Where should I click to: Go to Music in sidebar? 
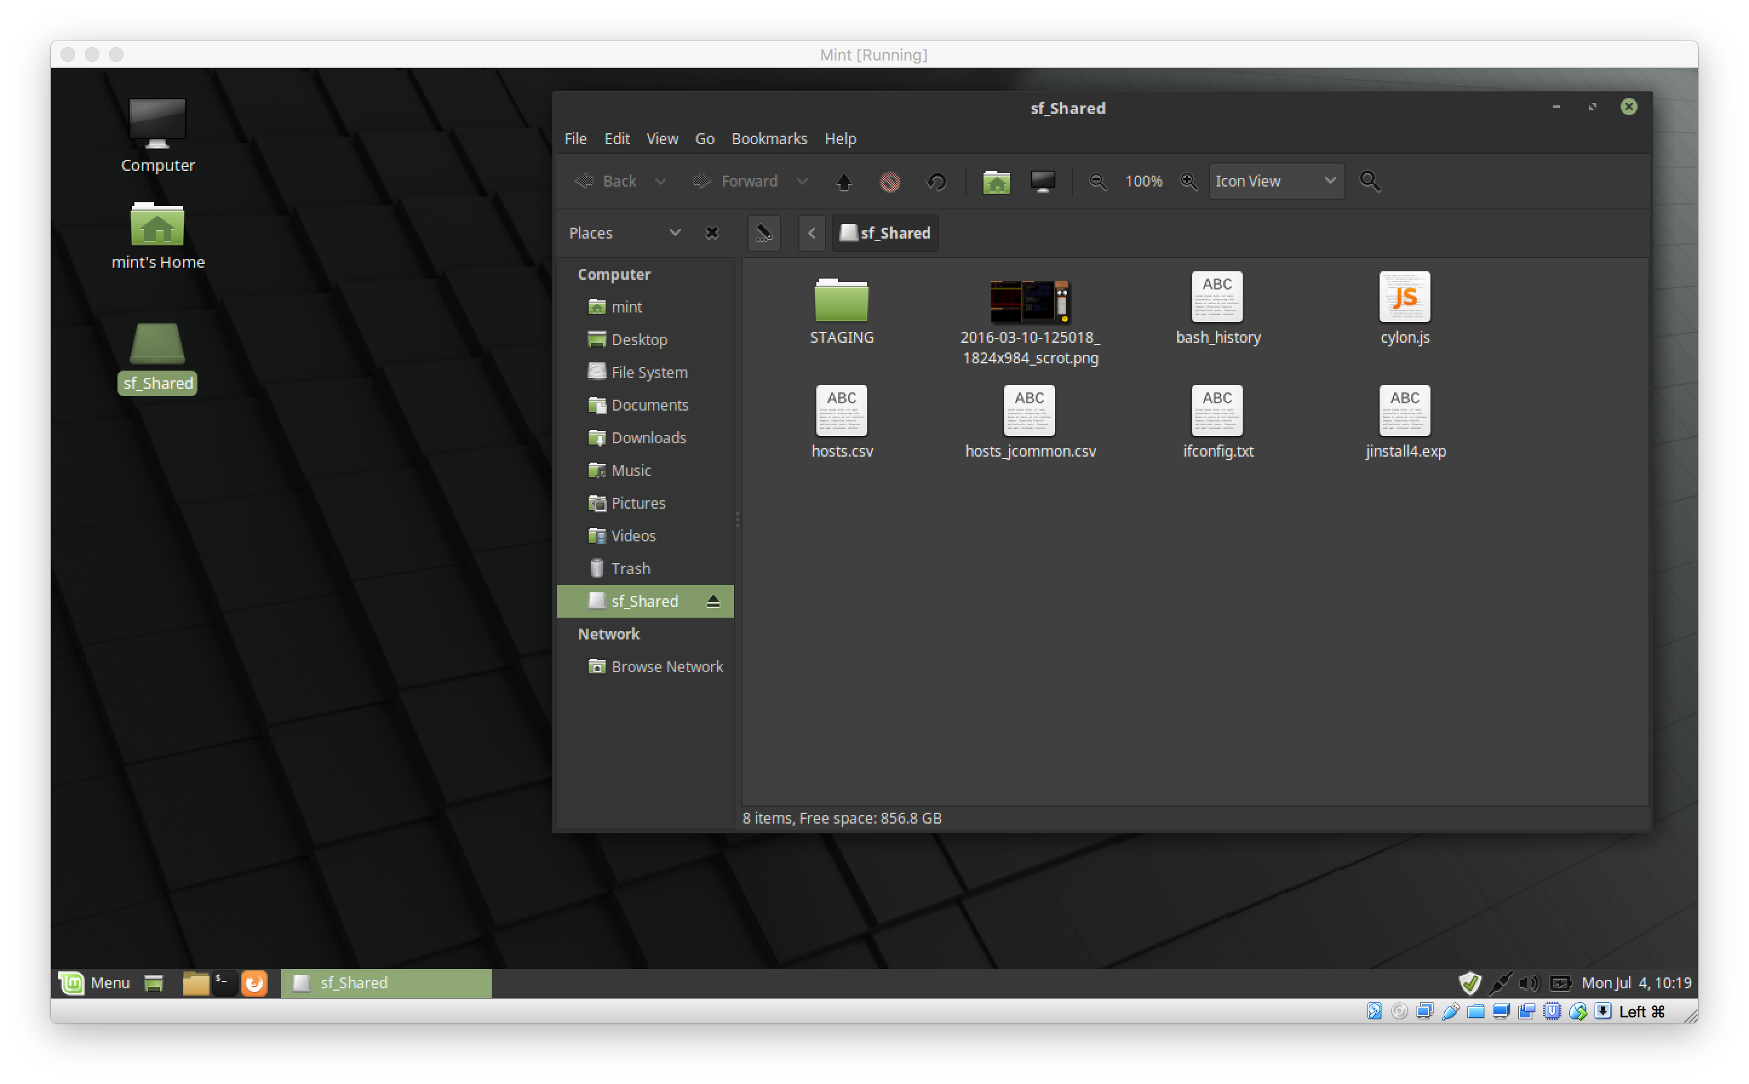(645, 471)
